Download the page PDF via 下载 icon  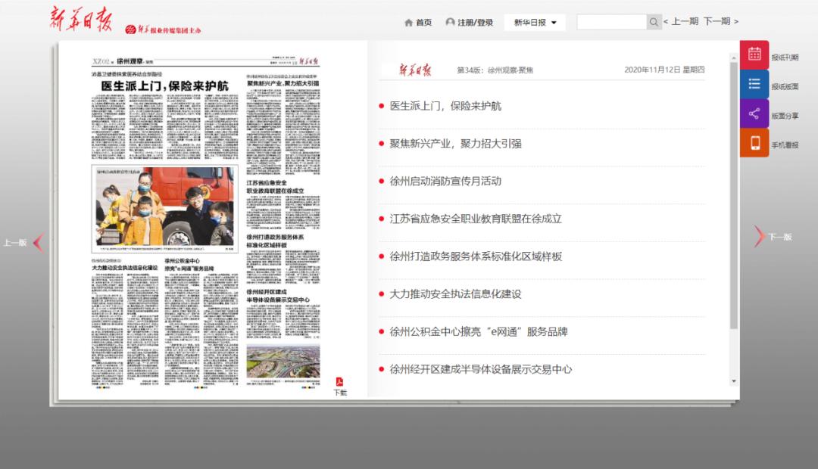(340, 383)
